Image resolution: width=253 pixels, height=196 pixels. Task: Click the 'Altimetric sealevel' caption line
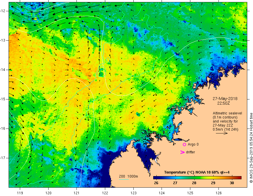click(227, 113)
